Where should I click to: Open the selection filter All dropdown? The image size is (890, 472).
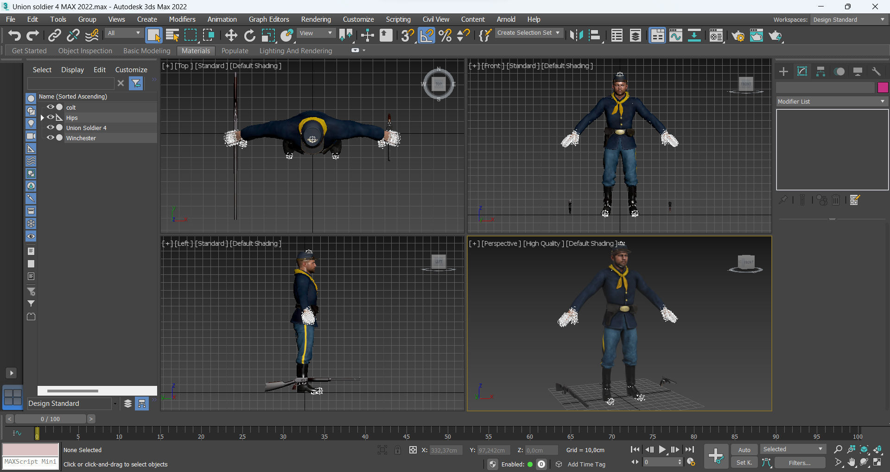[x=124, y=33]
